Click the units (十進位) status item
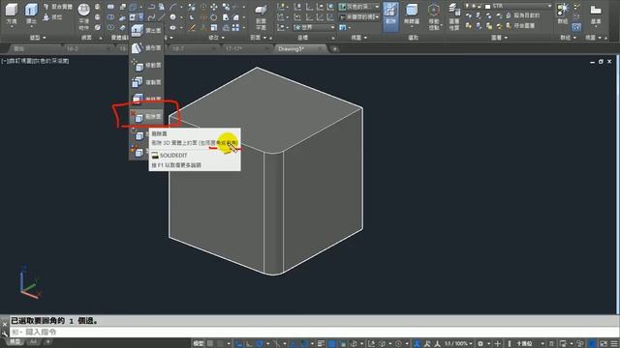620x348 pixels. tap(524, 344)
